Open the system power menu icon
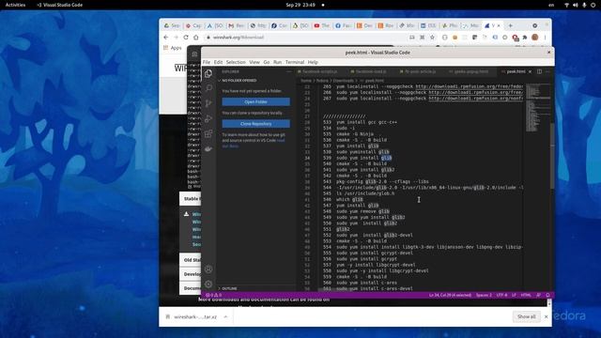This screenshot has width=601, height=338. pyautogui.click(x=593, y=5)
